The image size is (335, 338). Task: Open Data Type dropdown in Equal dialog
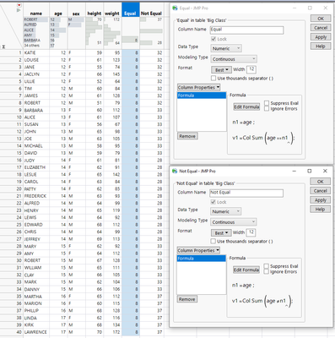click(226, 48)
